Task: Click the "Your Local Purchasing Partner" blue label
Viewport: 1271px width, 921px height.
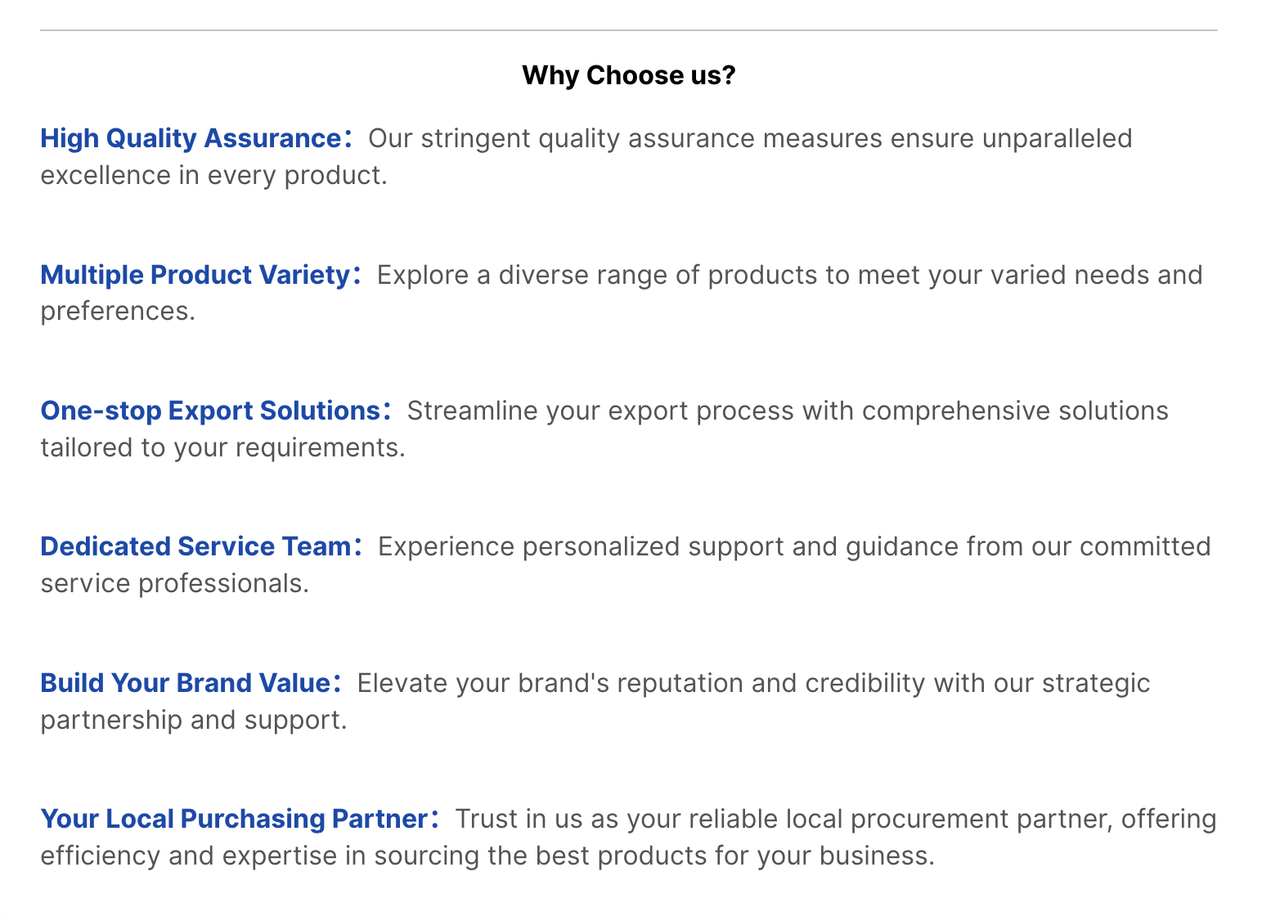Action: [235, 819]
